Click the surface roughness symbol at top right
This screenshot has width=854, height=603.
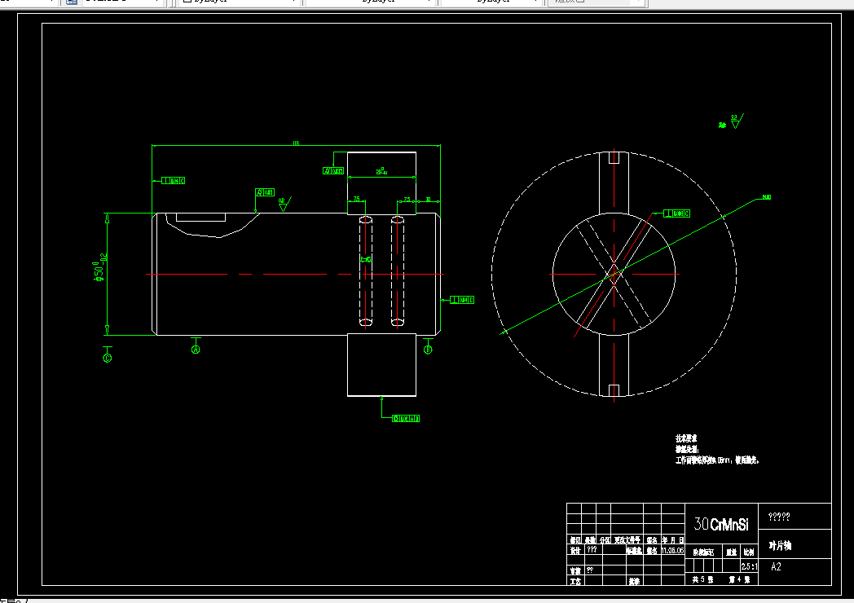tap(736, 121)
